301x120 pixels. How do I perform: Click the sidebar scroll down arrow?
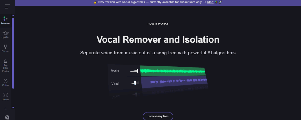(x=13, y=107)
